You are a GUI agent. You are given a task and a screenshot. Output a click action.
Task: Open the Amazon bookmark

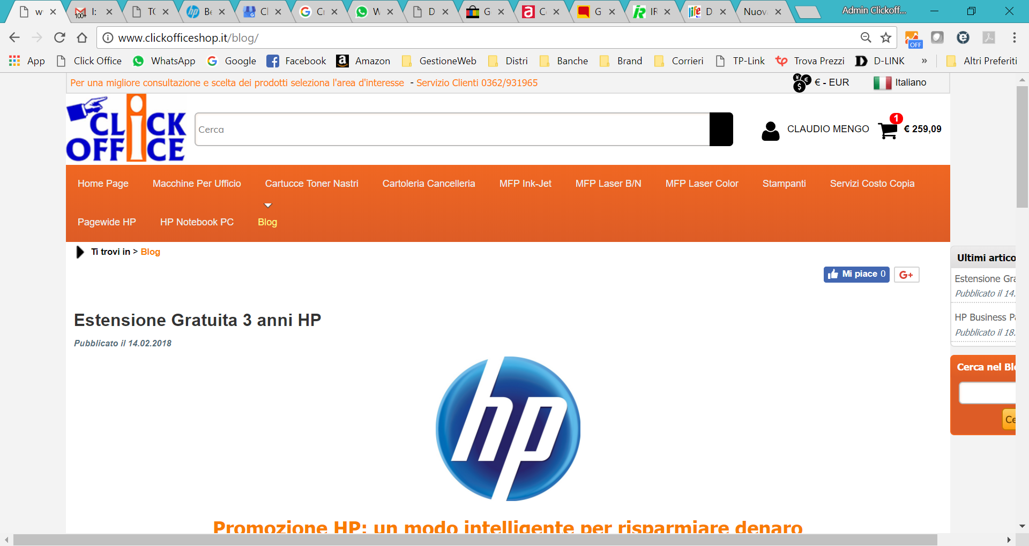click(x=363, y=61)
